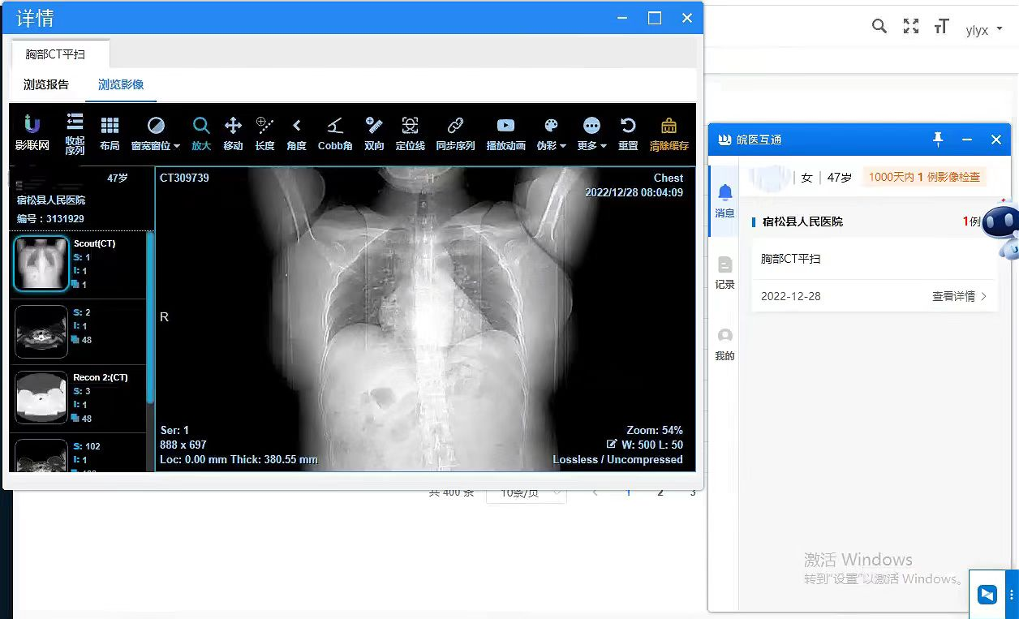This screenshot has width=1019, height=619.
Task: Switch to the 浏览报告 tab
Action: pos(46,84)
